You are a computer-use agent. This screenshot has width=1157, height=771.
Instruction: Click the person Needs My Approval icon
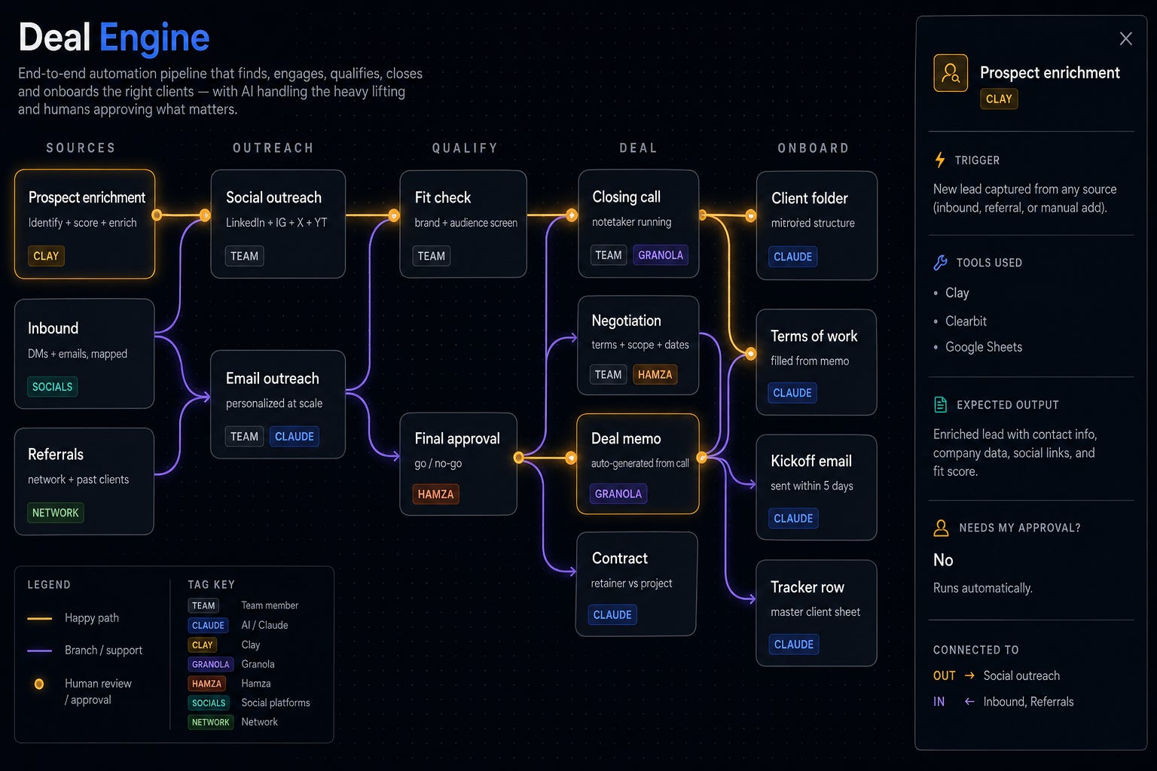tap(941, 528)
